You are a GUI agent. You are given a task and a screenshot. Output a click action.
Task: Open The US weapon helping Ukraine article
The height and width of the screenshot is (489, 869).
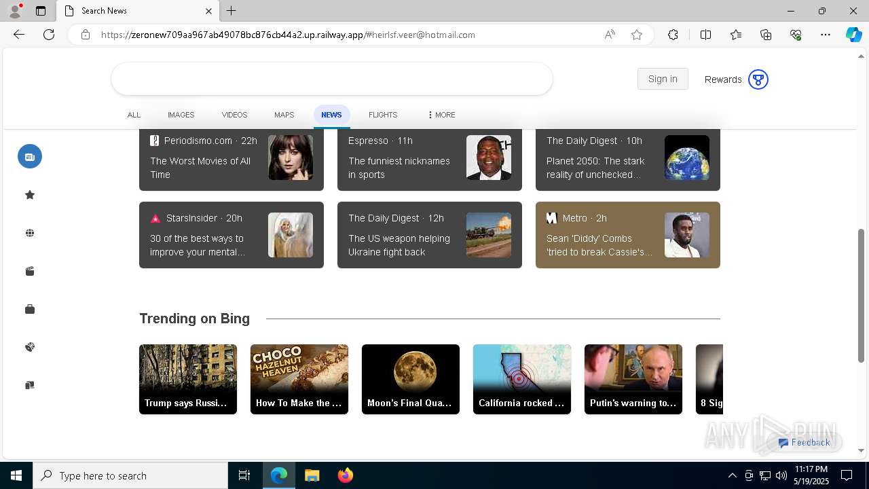click(430, 235)
